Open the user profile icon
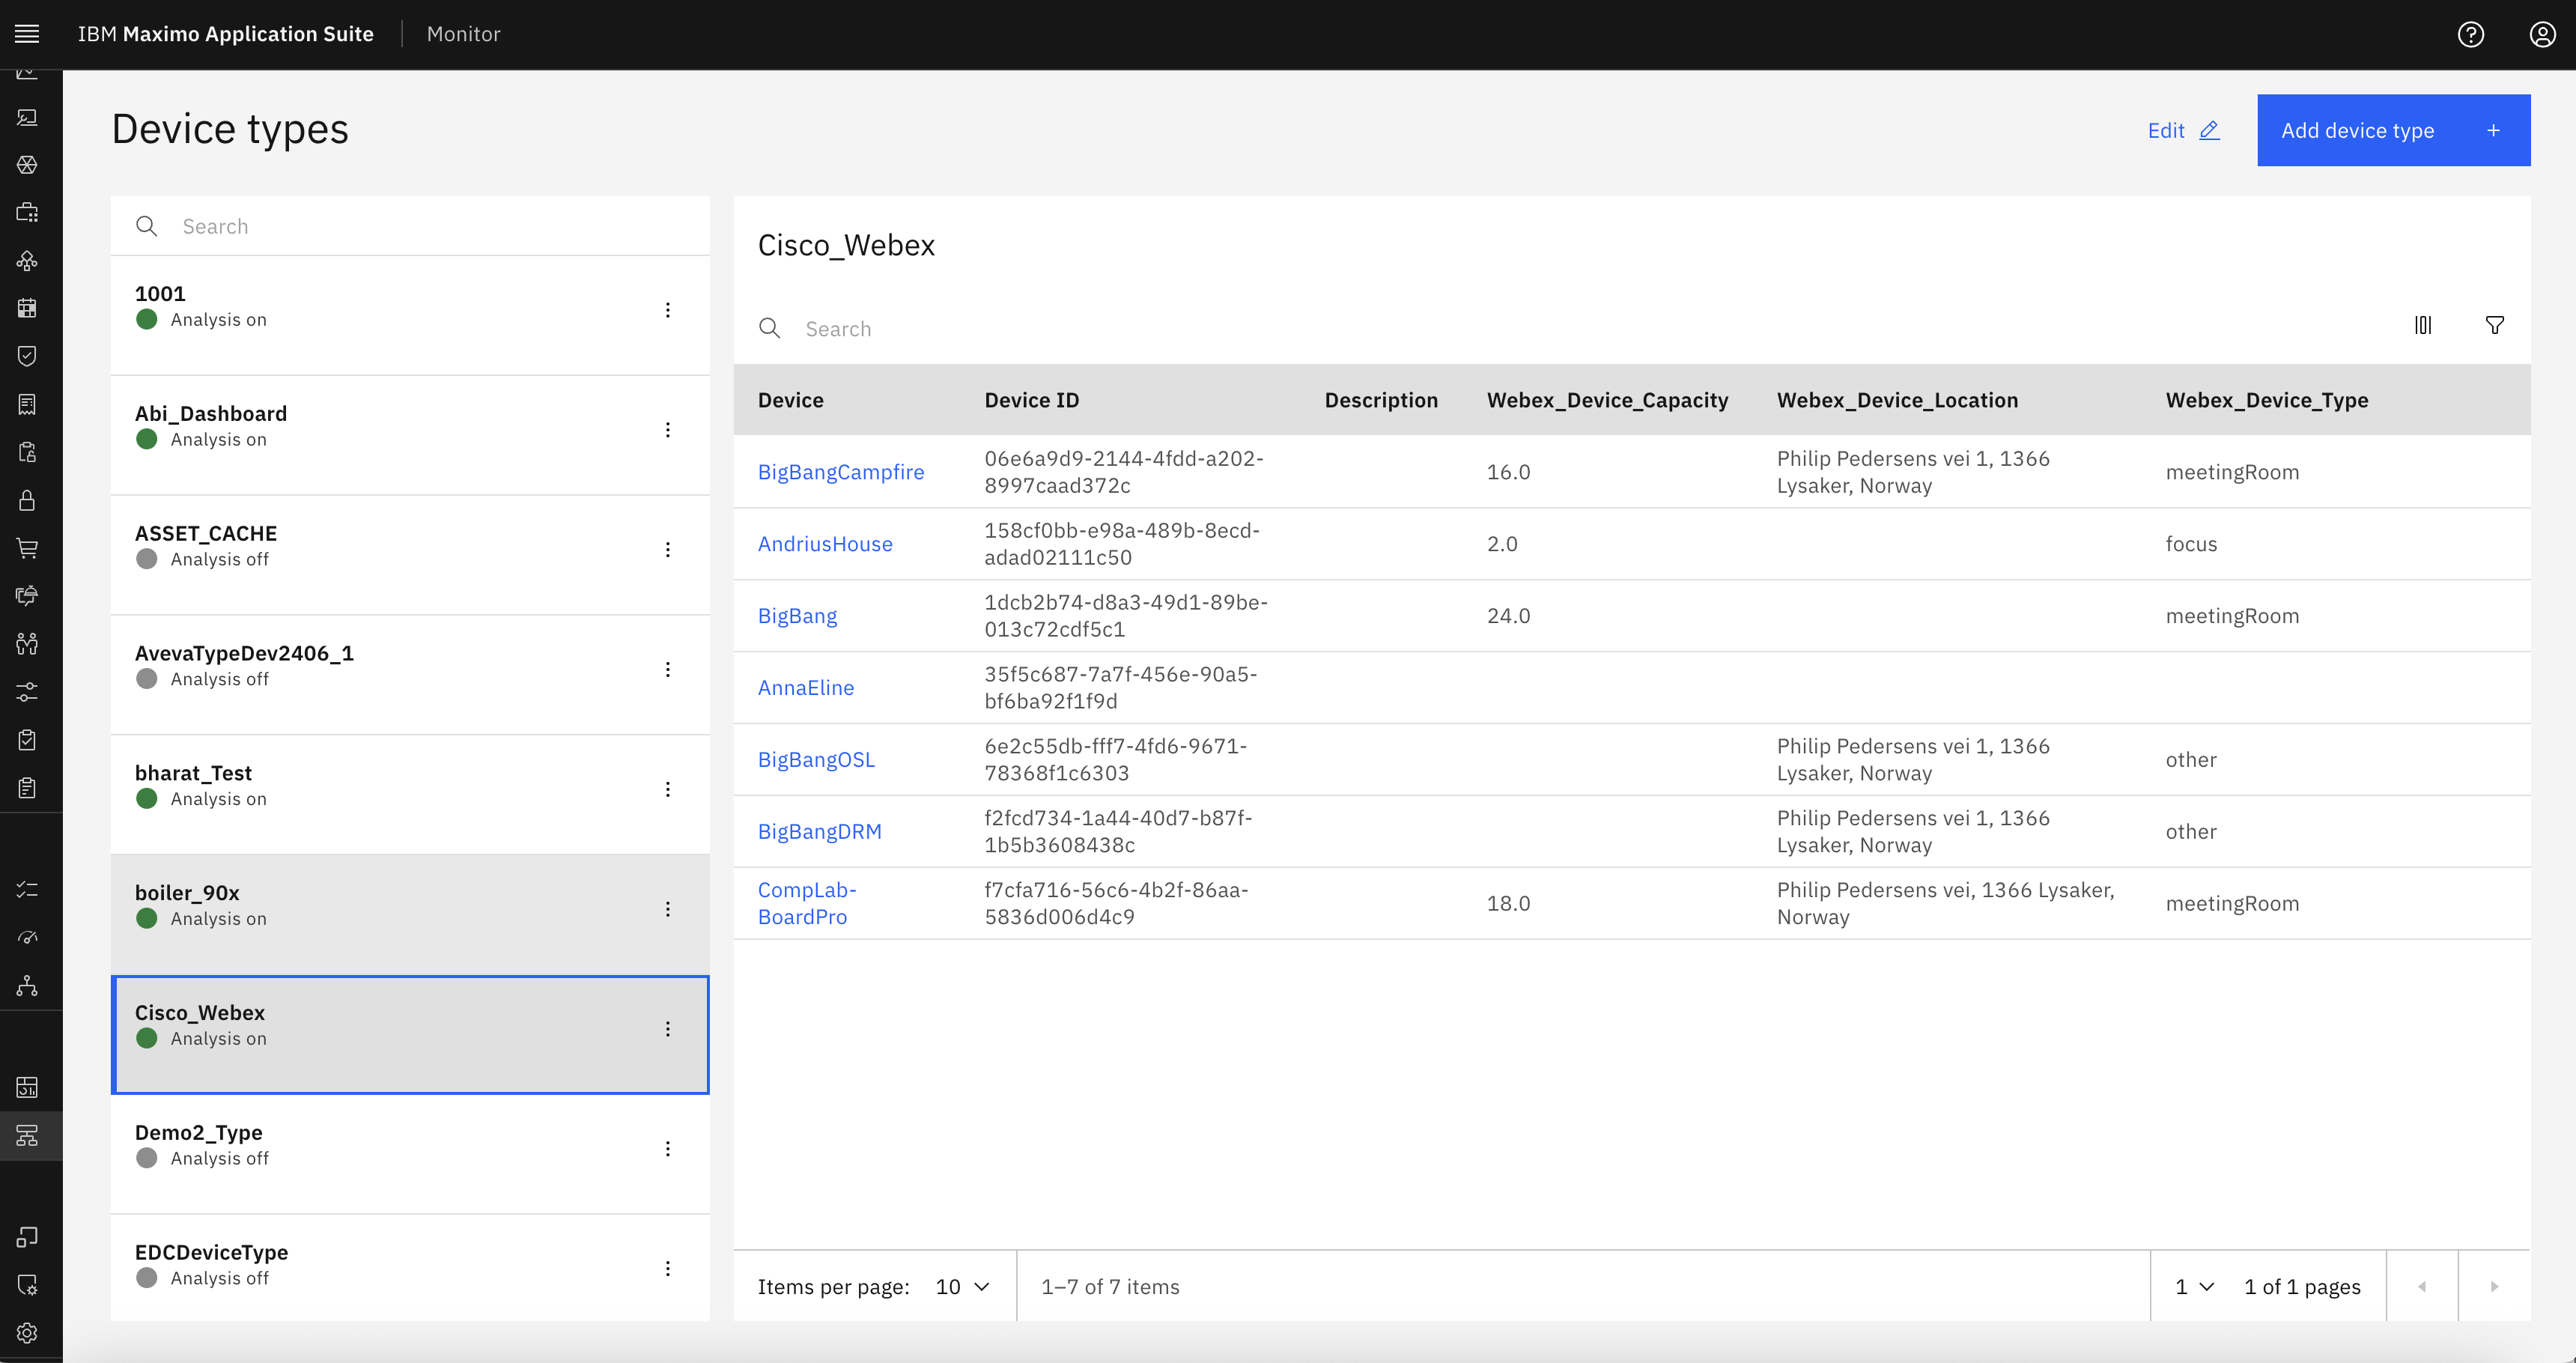 pyautogui.click(x=2542, y=34)
